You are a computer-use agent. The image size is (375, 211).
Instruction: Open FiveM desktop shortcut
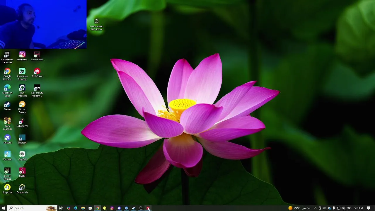pos(22,173)
